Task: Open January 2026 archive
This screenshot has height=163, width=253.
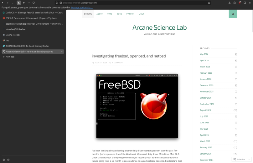Action: tap(205, 79)
